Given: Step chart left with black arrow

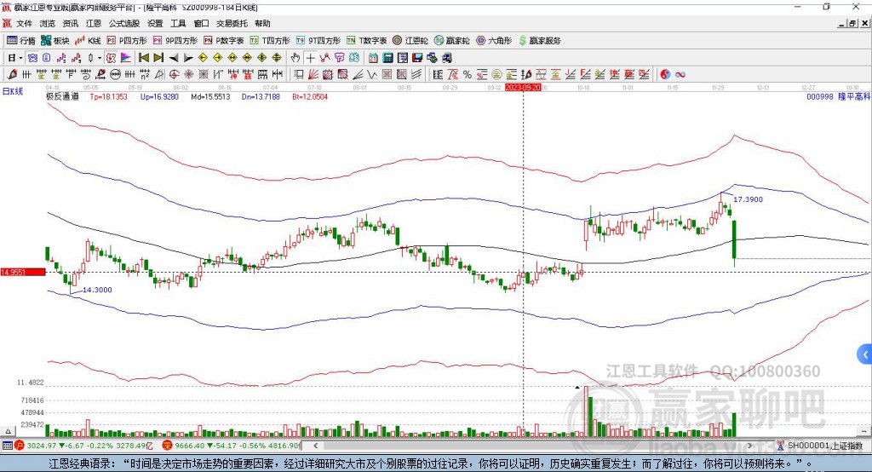Looking at the screenshot, I should coord(174,58).
